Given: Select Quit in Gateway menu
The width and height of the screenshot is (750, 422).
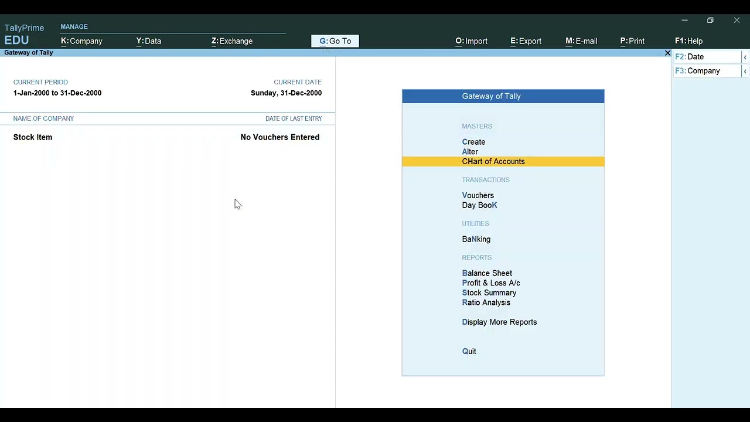Looking at the screenshot, I should [x=469, y=352].
